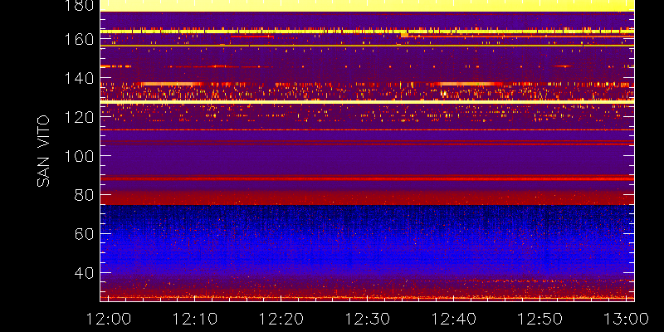Click the 12:30 time axis label
Viewport: 664px width, 332px height.
(x=367, y=319)
